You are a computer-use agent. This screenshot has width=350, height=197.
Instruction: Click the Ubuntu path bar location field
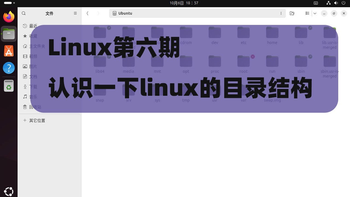(197, 13)
